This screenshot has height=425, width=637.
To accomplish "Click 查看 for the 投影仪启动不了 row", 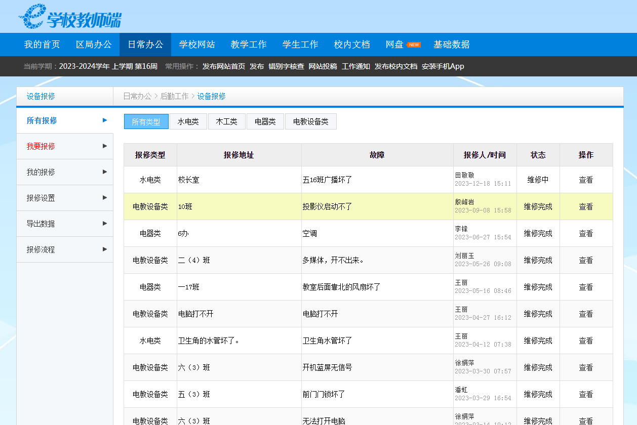I will (x=586, y=206).
